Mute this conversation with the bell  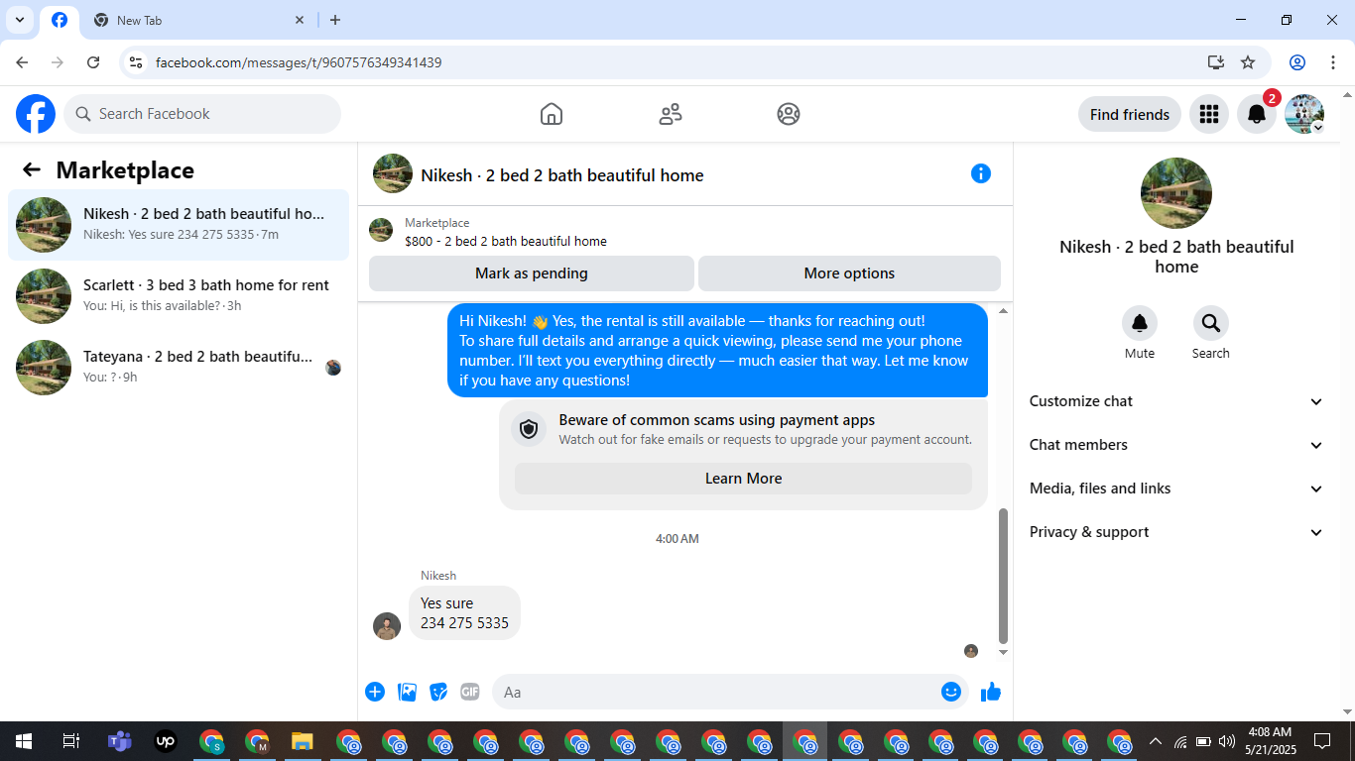[x=1140, y=323]
